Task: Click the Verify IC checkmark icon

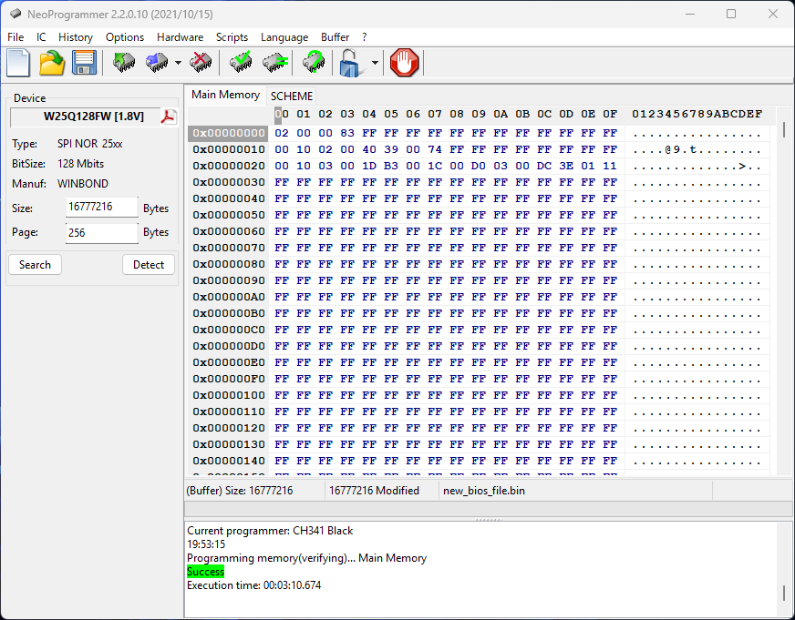Action: (242, 63)
